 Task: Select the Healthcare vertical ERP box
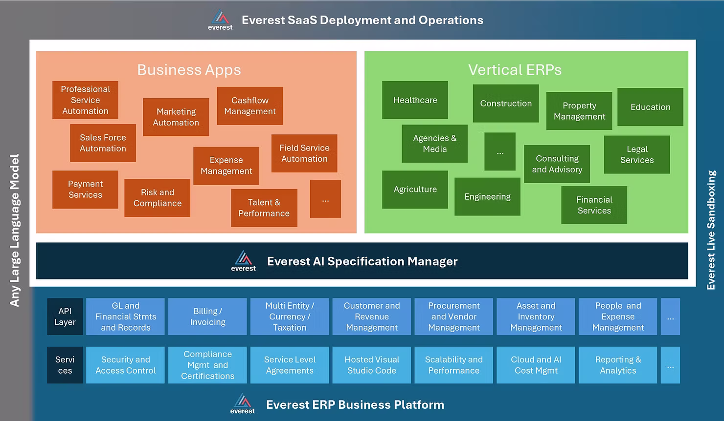tap(415, 100)
